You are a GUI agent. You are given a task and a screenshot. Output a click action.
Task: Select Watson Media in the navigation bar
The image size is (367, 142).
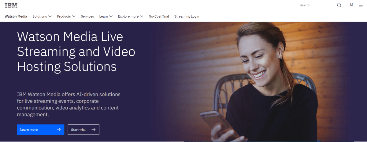[16, 16]
